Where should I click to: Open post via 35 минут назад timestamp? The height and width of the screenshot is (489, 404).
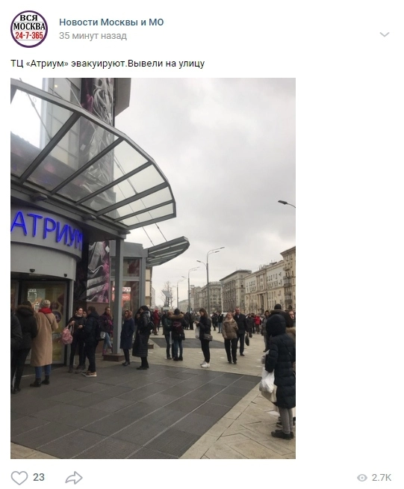click(x=93, y=36)
